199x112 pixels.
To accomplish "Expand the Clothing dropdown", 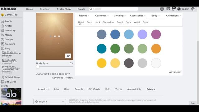I will pos(120,16).
